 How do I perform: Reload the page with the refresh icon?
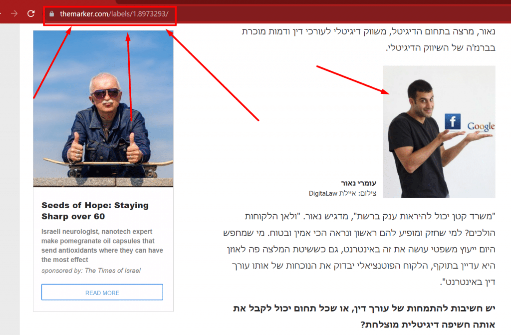click(x=31, y=13)
